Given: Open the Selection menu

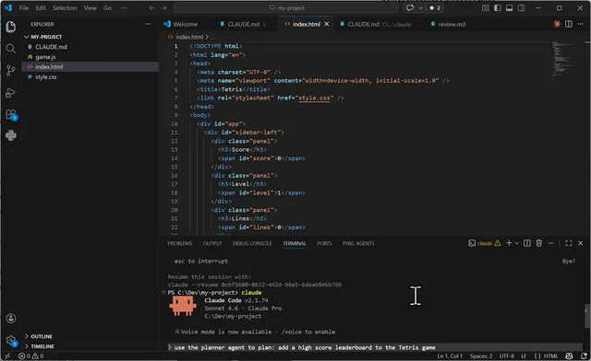Looking at the screenshot, I should coord(65,8).
